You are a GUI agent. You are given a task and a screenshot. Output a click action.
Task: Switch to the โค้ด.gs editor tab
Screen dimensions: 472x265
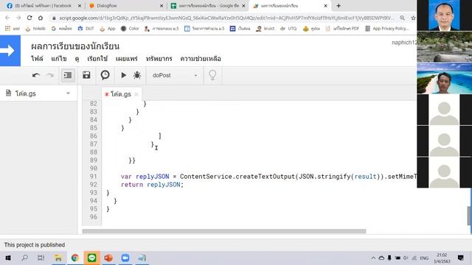coord(121,94)
